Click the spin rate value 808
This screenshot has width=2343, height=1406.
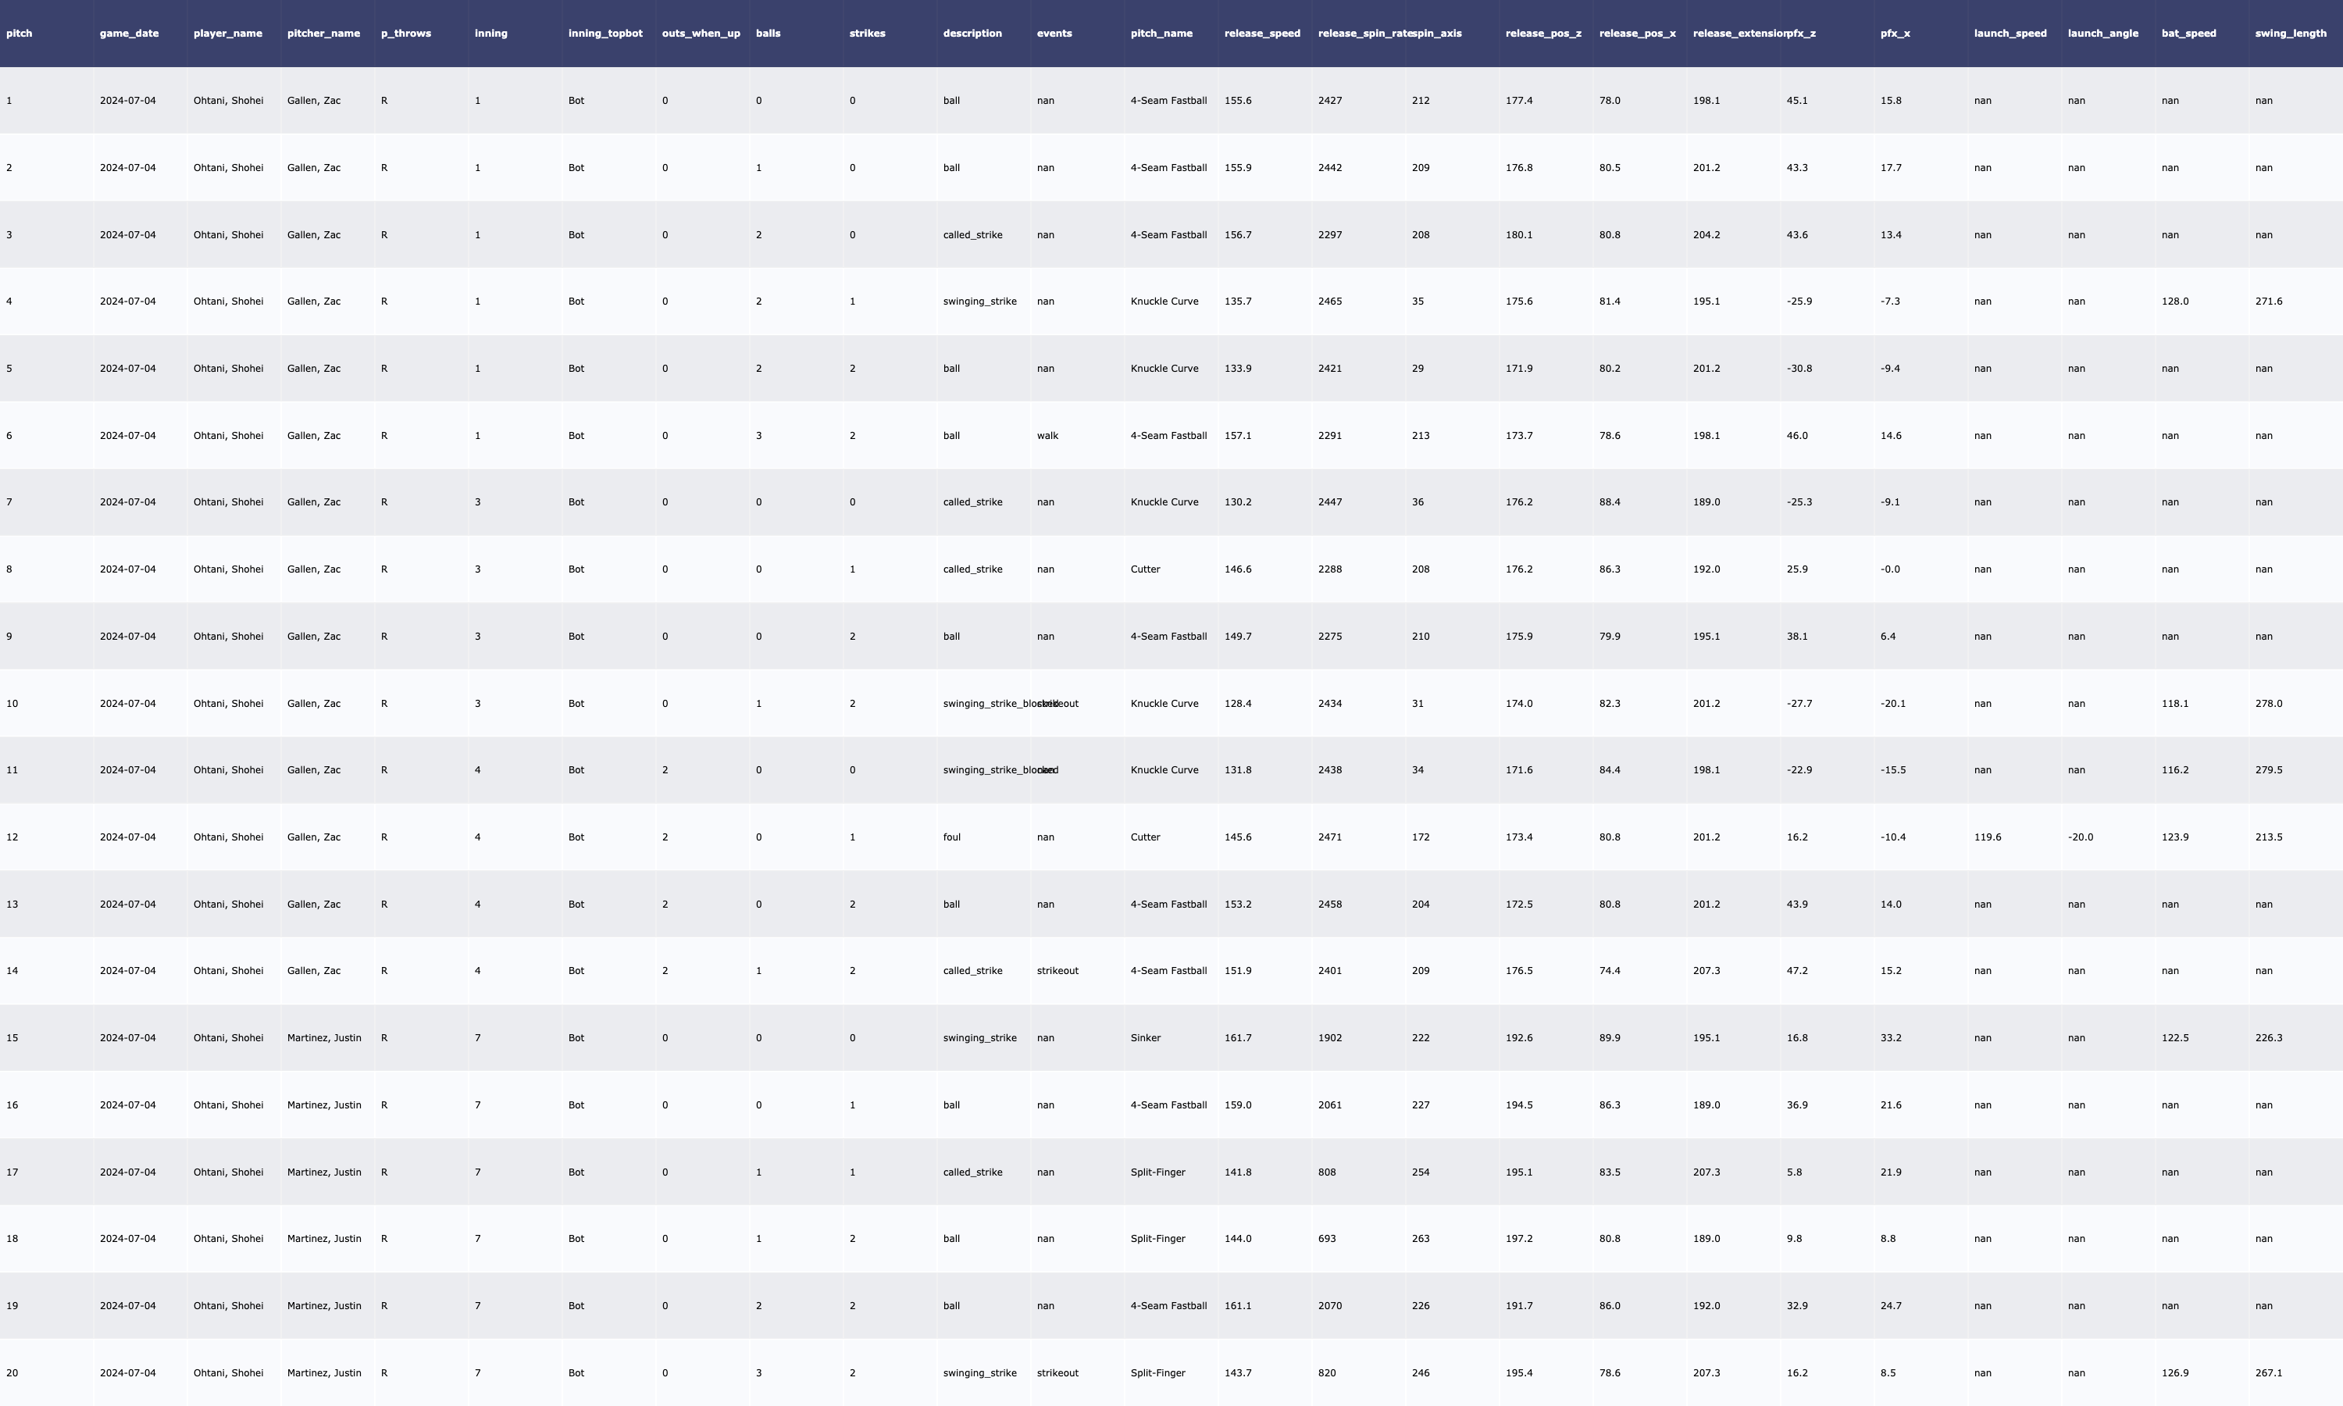[x=1327, y=1172]
